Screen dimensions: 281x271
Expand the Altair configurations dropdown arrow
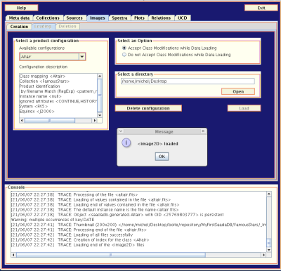click(x=82, y=57)
